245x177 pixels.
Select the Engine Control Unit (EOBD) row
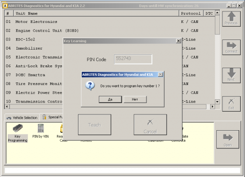pyautogui.click(x=110, y=31)
